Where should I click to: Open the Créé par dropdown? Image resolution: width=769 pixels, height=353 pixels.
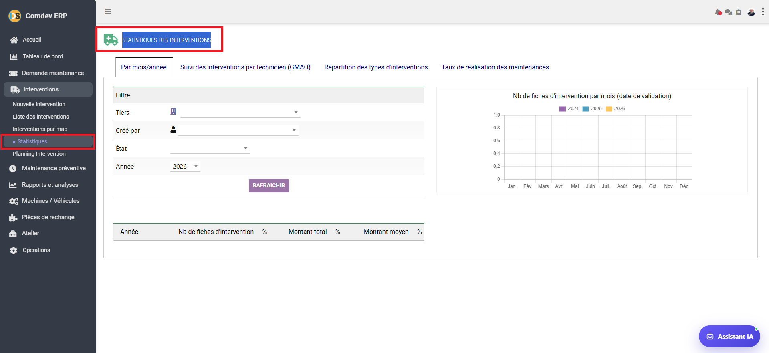[x=238, y=130]
